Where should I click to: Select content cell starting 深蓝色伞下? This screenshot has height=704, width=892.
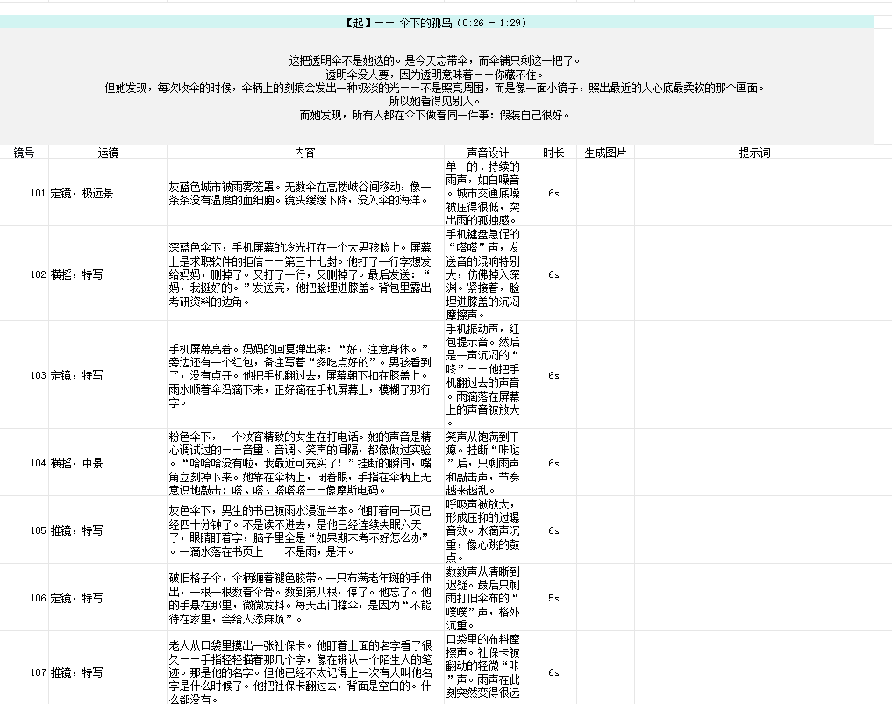click(x=305, y=274)
